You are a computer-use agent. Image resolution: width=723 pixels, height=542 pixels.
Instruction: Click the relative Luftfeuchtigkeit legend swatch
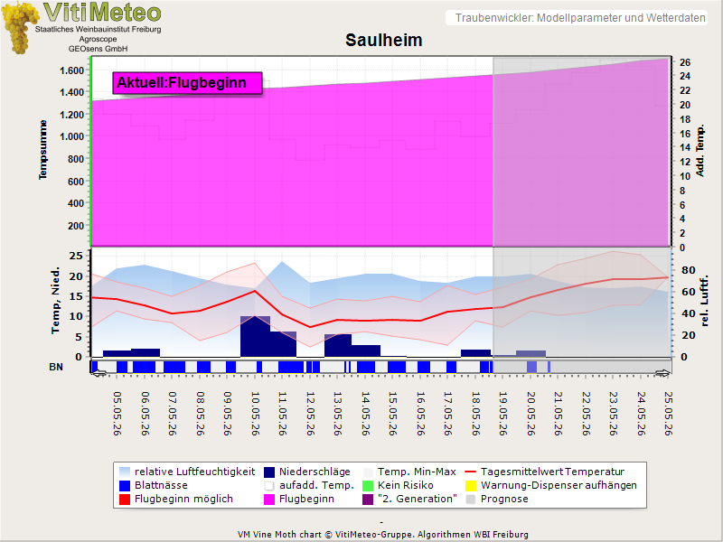125,472
